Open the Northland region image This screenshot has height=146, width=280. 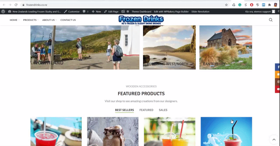coord(85,47)
